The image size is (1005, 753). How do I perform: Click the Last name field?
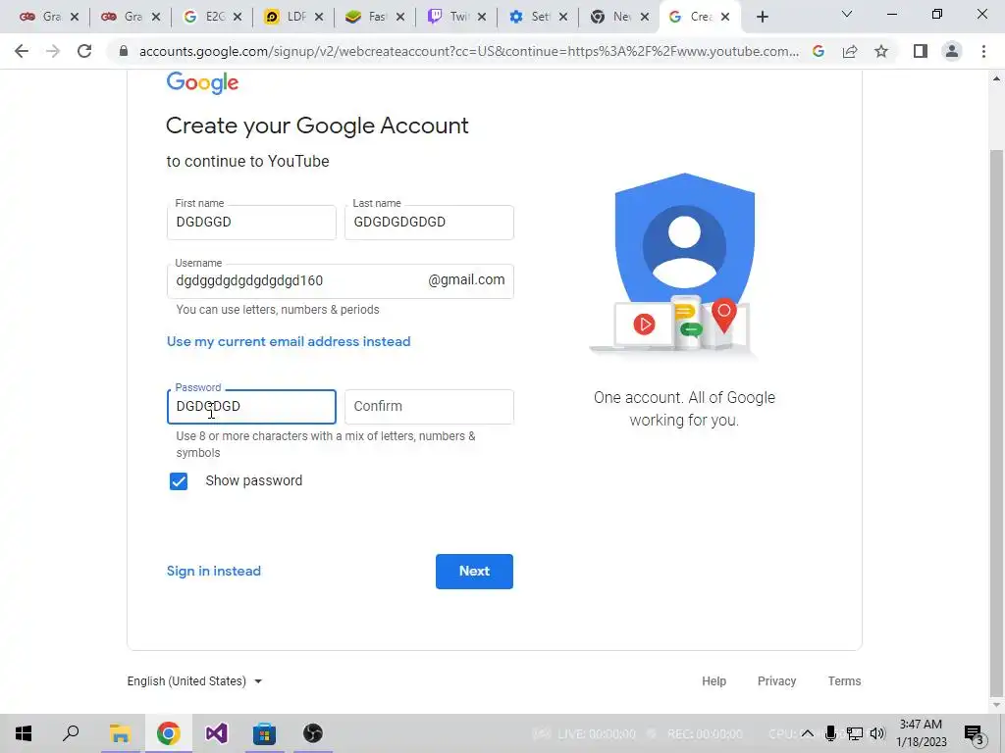click(x=429, y=223)
